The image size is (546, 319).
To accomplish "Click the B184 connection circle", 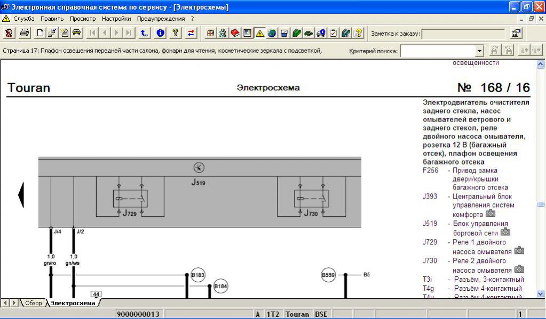I will pyautogui.click(x=220, y=287).
